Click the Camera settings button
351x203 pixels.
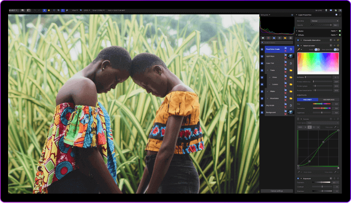tap(276, 191)
